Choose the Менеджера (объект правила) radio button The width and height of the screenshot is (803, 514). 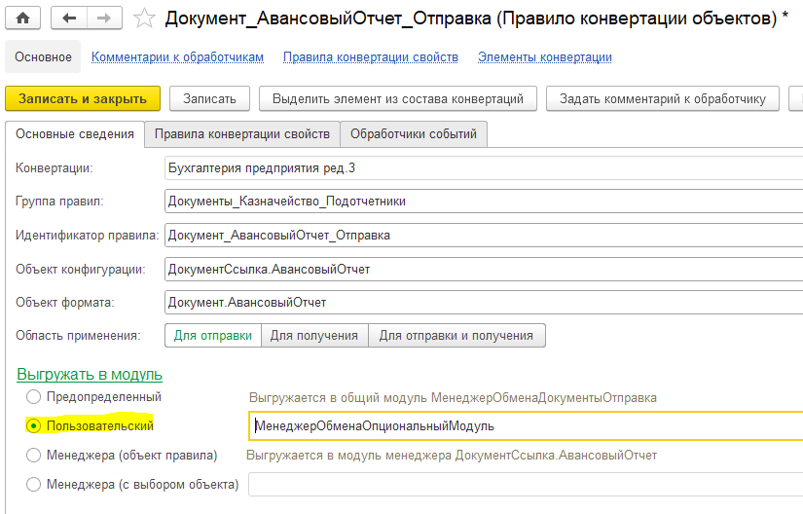pos(35,455)
